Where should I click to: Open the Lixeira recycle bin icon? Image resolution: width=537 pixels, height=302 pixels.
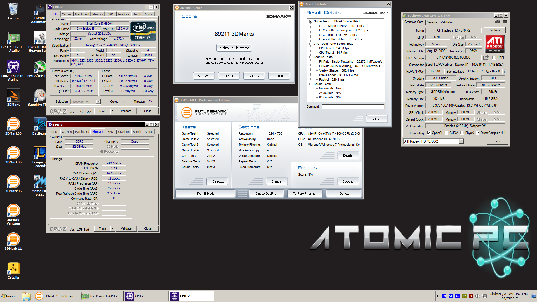click(x=13, y=11)
